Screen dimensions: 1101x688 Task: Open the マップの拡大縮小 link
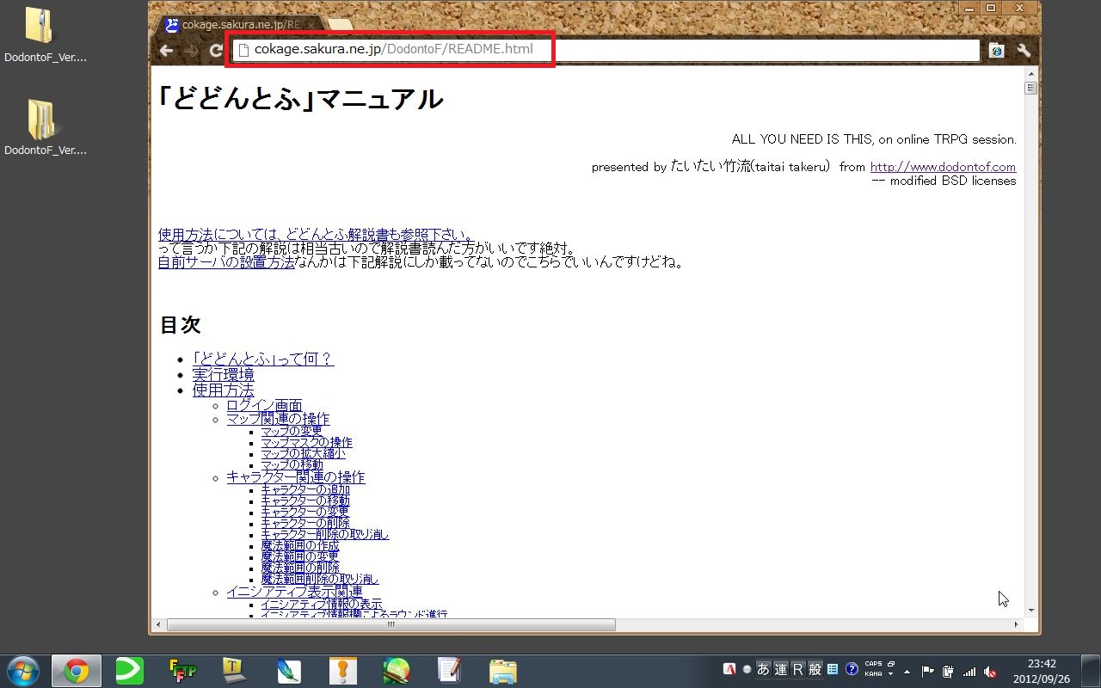(303, 453)
